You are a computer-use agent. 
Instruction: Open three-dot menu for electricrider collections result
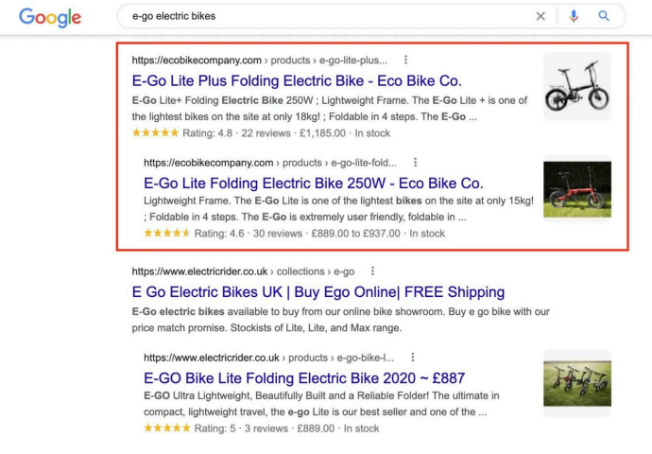(372, 271)
